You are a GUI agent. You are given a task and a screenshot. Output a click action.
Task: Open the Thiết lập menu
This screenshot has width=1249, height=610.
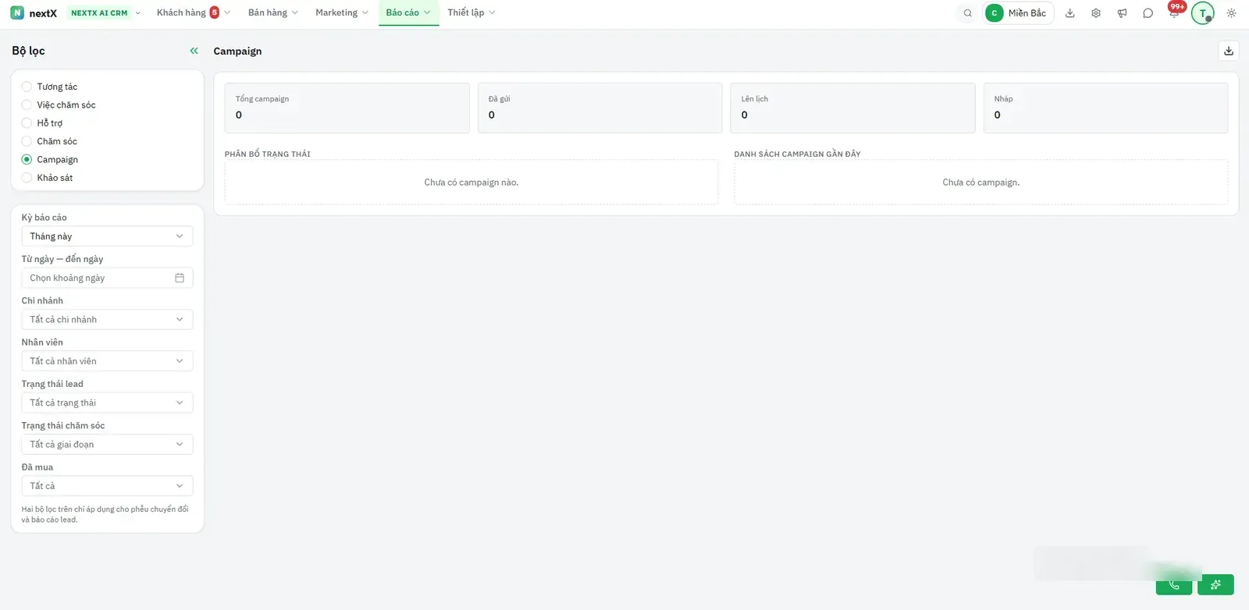tap(471, 12)
